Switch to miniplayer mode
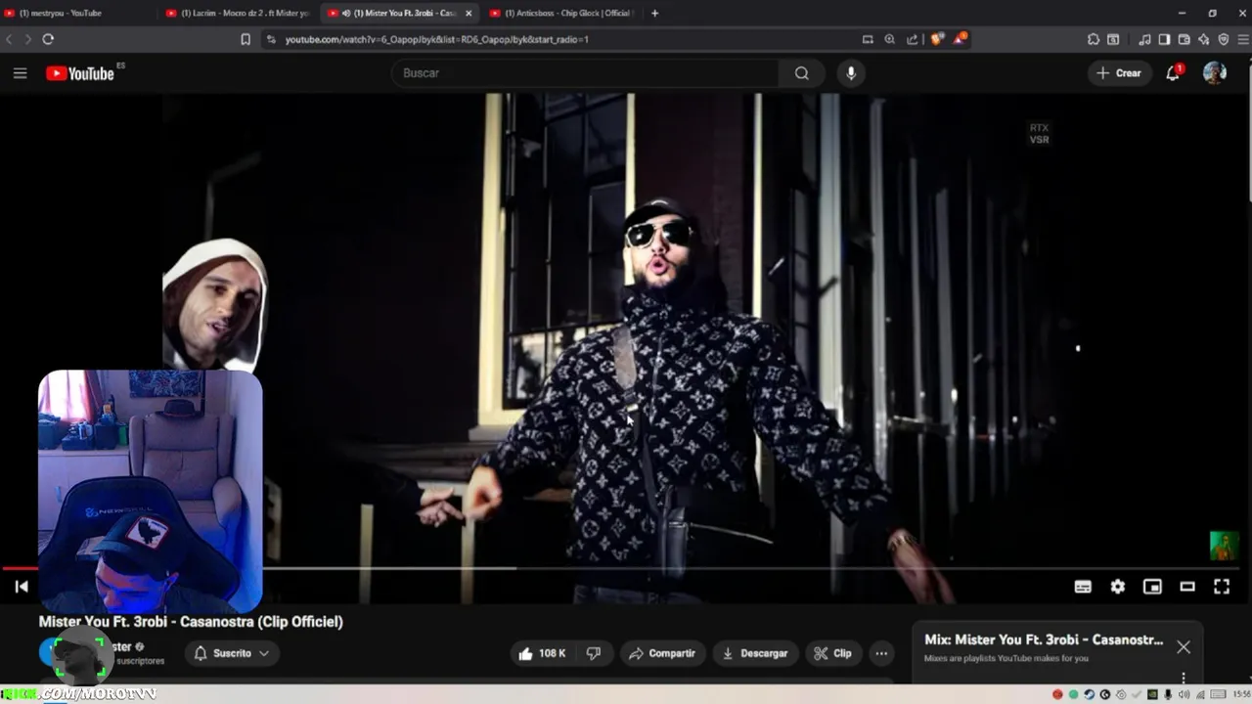 1152,587
